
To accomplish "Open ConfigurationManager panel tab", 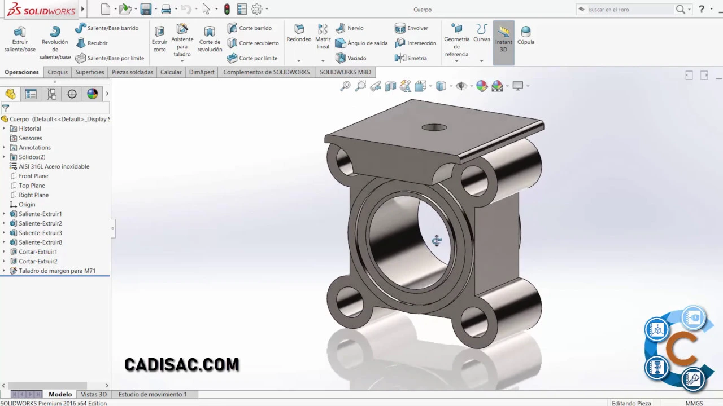I will point(51,94).
